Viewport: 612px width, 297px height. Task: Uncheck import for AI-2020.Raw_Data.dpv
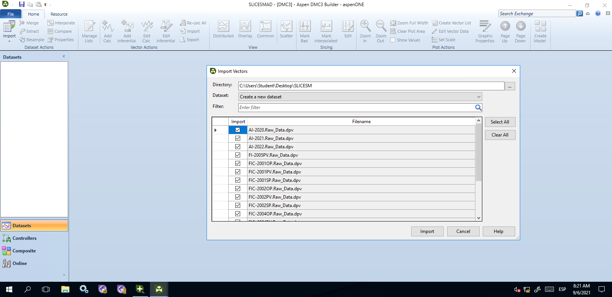click(x=238, y=130)
